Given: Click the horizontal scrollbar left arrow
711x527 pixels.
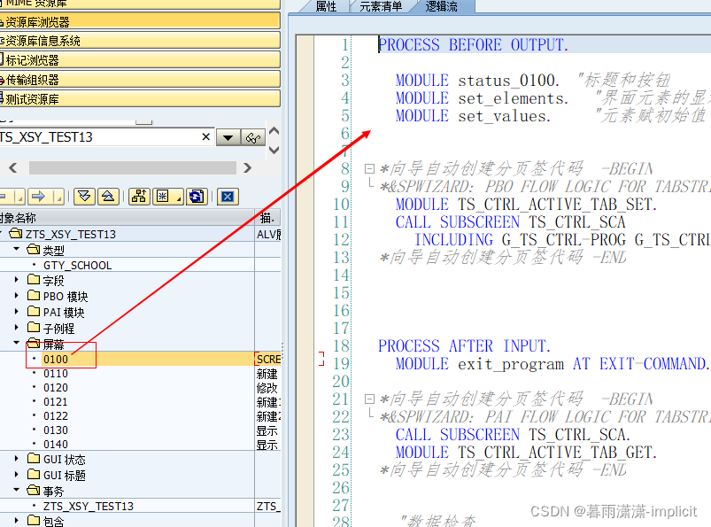Looking at the screenshot, I should coord(13,167).
